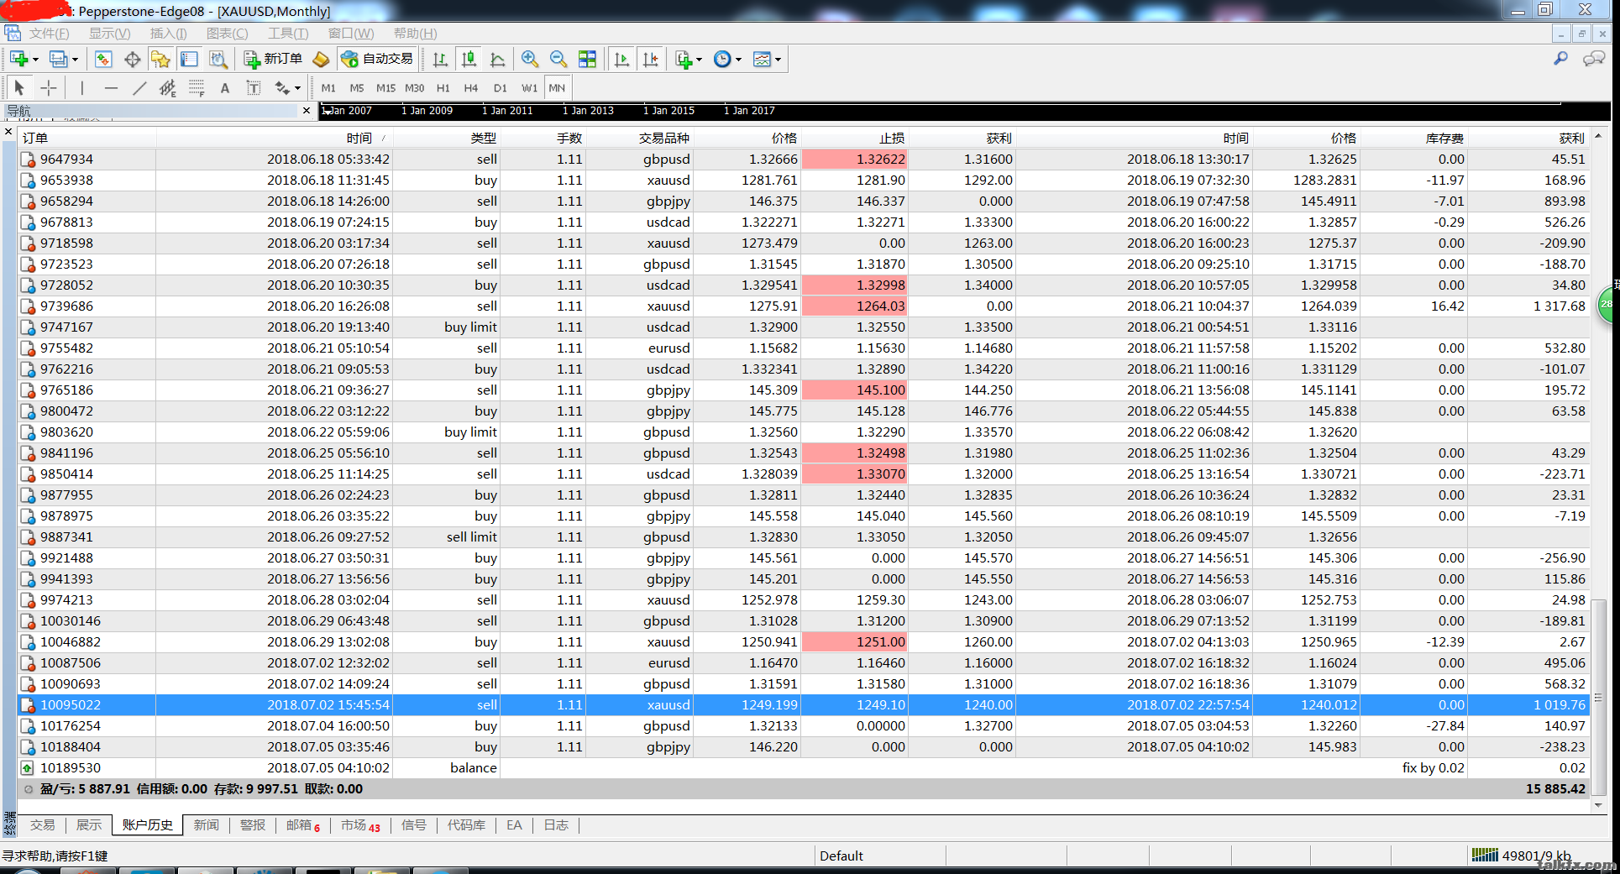Toggle the Terminal panel icon
This screenshot has height=874, width=1620.
tap(190, 59)
